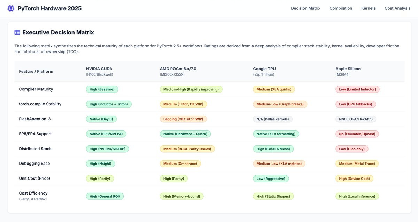Click the N/A (SDPA/FlexAttn) badge
The image size is (418, 222).
tap(356, 119)
